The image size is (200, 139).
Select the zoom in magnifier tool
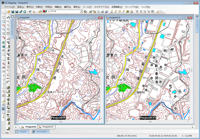tap(4, 25)
